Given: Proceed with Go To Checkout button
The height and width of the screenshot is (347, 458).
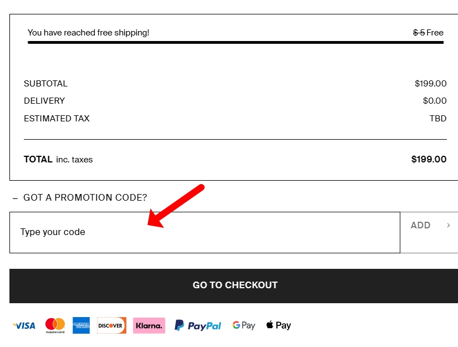Looking at the screenshot, I should point(235,285).
